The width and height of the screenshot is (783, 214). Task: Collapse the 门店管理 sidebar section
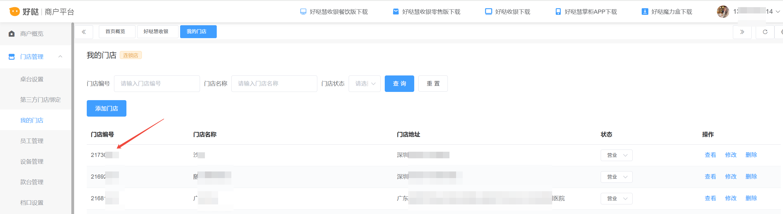click(60, 57)
